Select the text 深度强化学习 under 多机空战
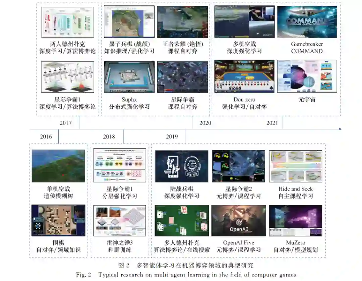The width and height of the screenshot is (362, 281). coord(244,51)
